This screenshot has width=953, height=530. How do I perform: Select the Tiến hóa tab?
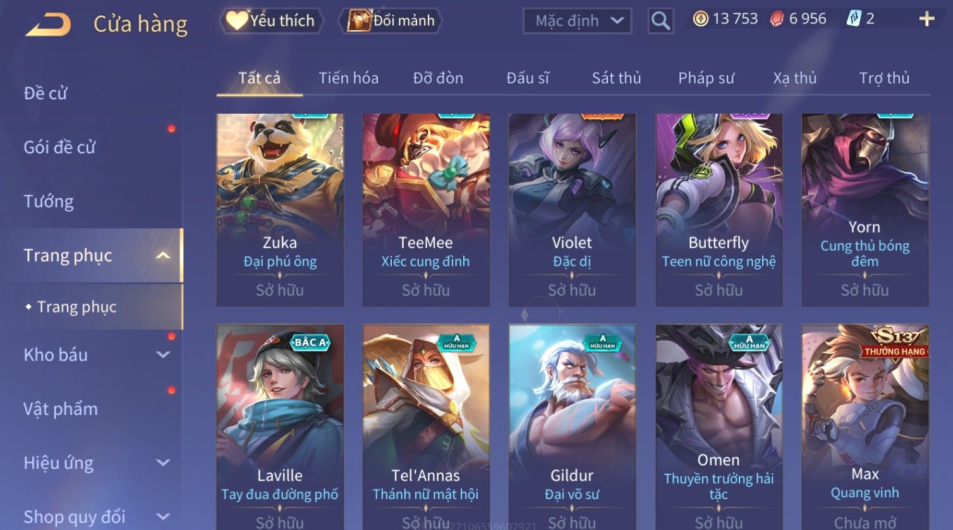pos(348,78)
